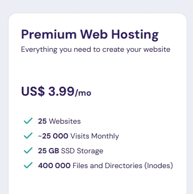
Task: Select the Premium Web Hosting heading
Action: pyautogui.click(x=90, y=35)
